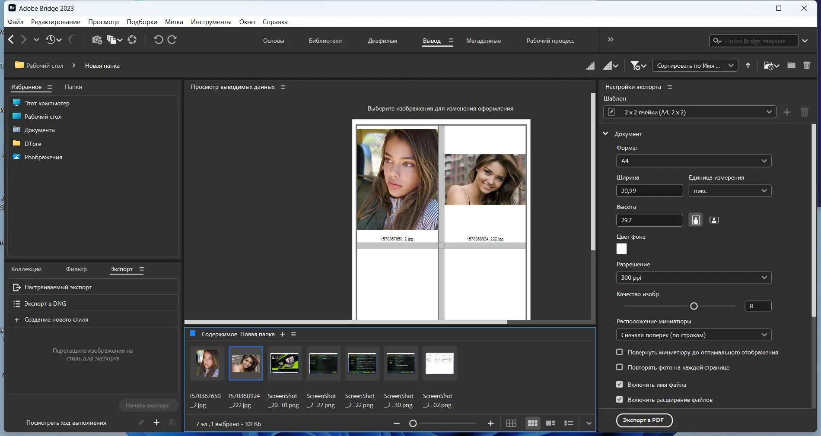Select portrait page orientation icon
821x436 pixels.
pos(696,220)
